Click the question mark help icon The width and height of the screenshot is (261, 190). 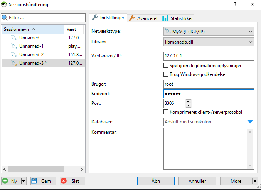coord(235,5)
